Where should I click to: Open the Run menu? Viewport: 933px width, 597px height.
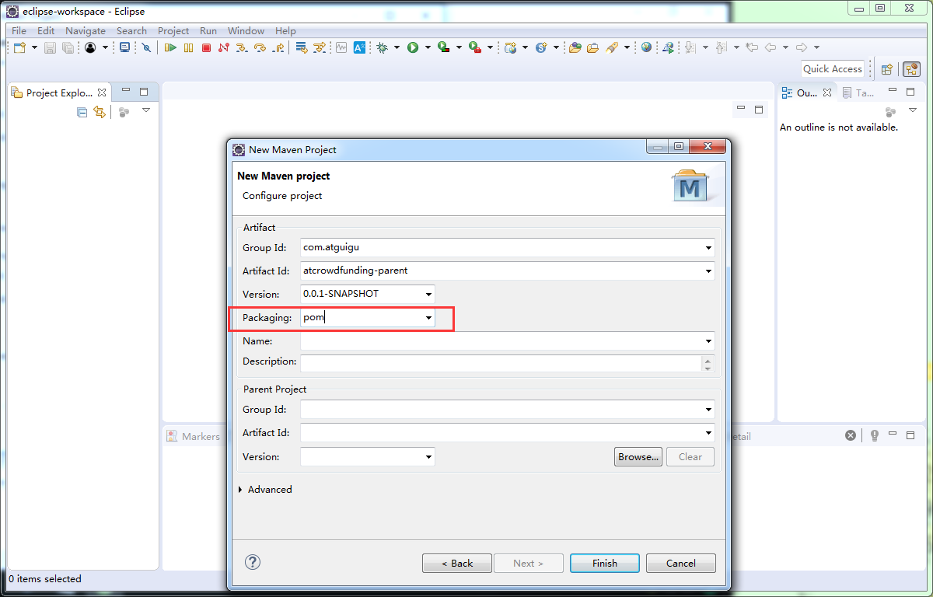coord(208,30)
